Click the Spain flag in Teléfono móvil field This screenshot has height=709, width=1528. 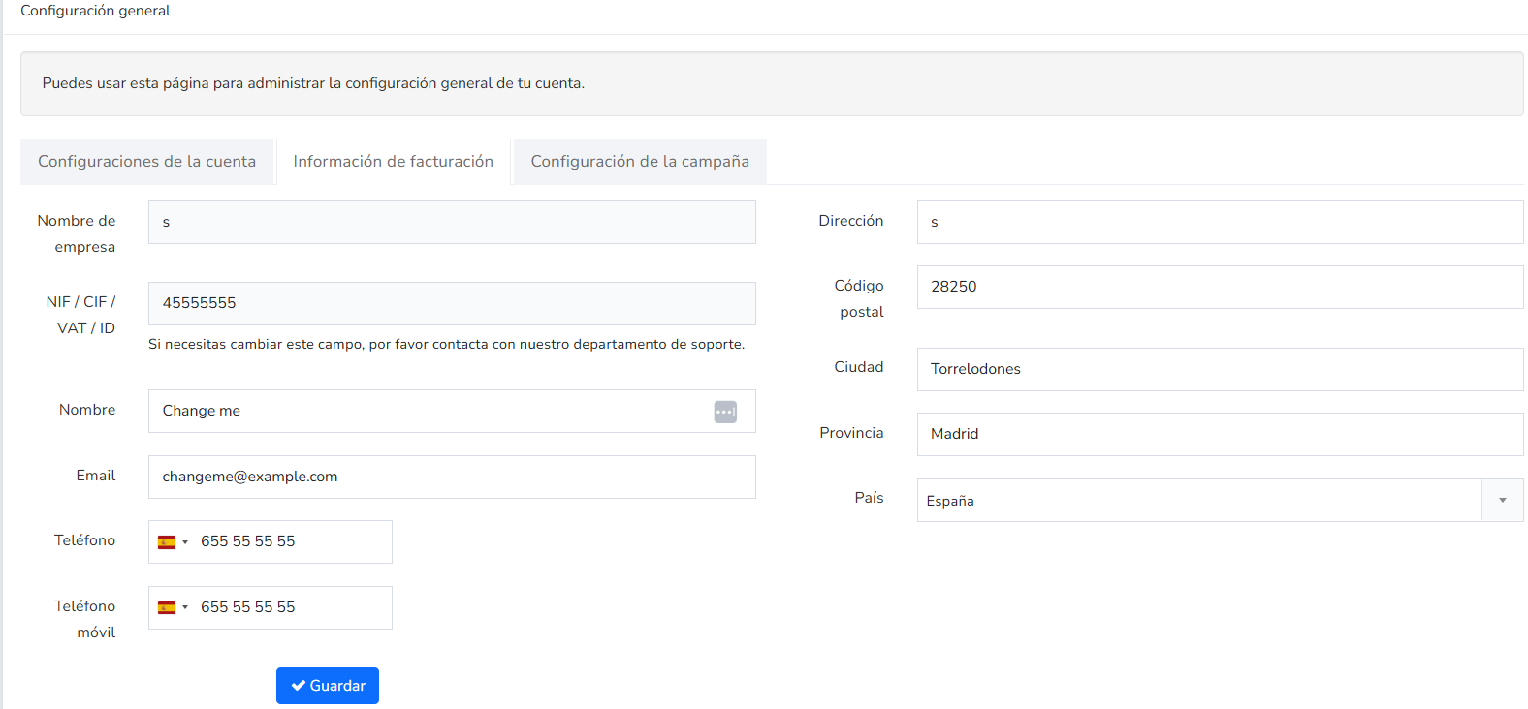[x=167, y=608]
